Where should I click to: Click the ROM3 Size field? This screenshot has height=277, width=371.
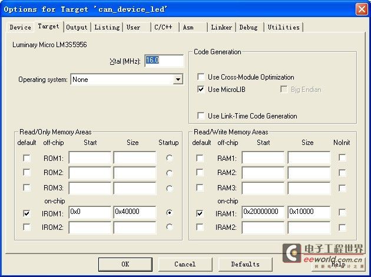[x=135, y=188]
